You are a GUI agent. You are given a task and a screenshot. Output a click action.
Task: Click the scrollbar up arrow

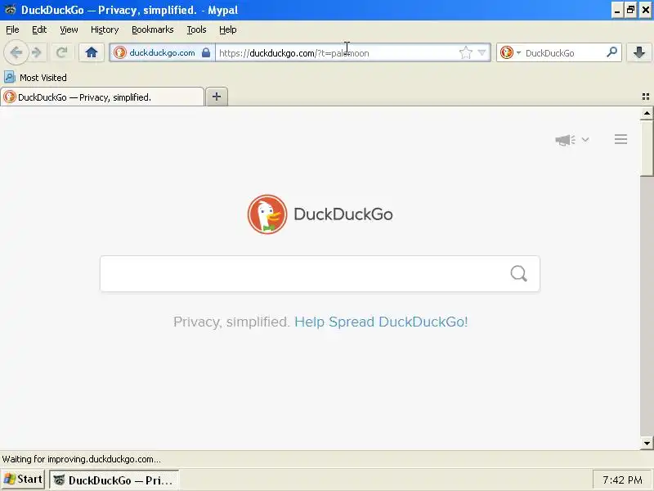(647, 113)
